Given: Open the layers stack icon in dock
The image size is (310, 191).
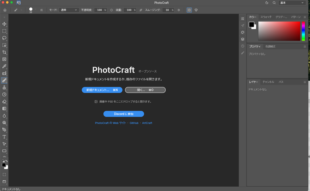Looking at the screenshot, I should (242, 39).
